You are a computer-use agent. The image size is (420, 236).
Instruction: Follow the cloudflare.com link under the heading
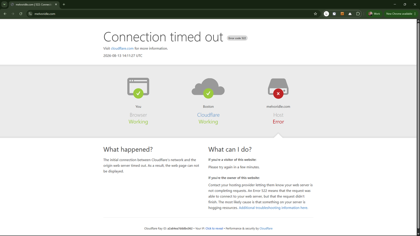tap(122, 48)
